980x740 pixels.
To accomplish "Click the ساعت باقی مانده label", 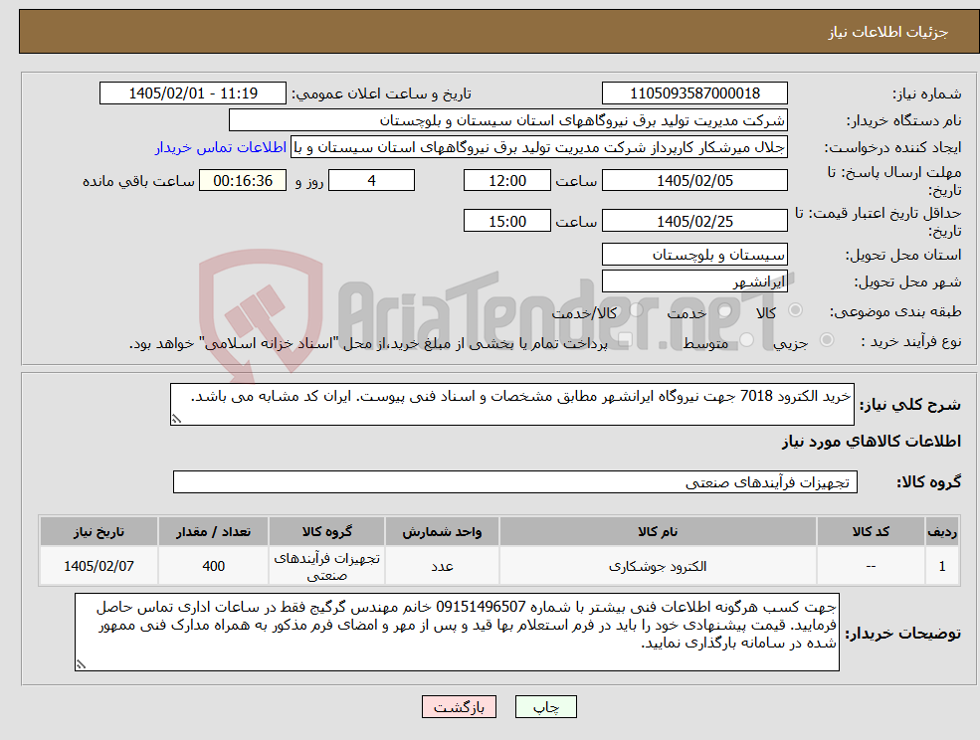I will (x=138, y=181).
